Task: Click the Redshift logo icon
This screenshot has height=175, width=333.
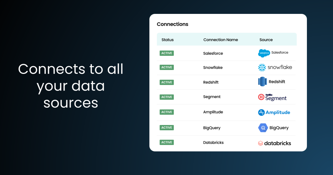Action: [262, 82]
